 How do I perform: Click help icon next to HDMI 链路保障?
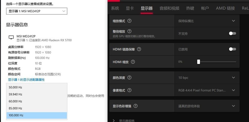coord(139,49)
